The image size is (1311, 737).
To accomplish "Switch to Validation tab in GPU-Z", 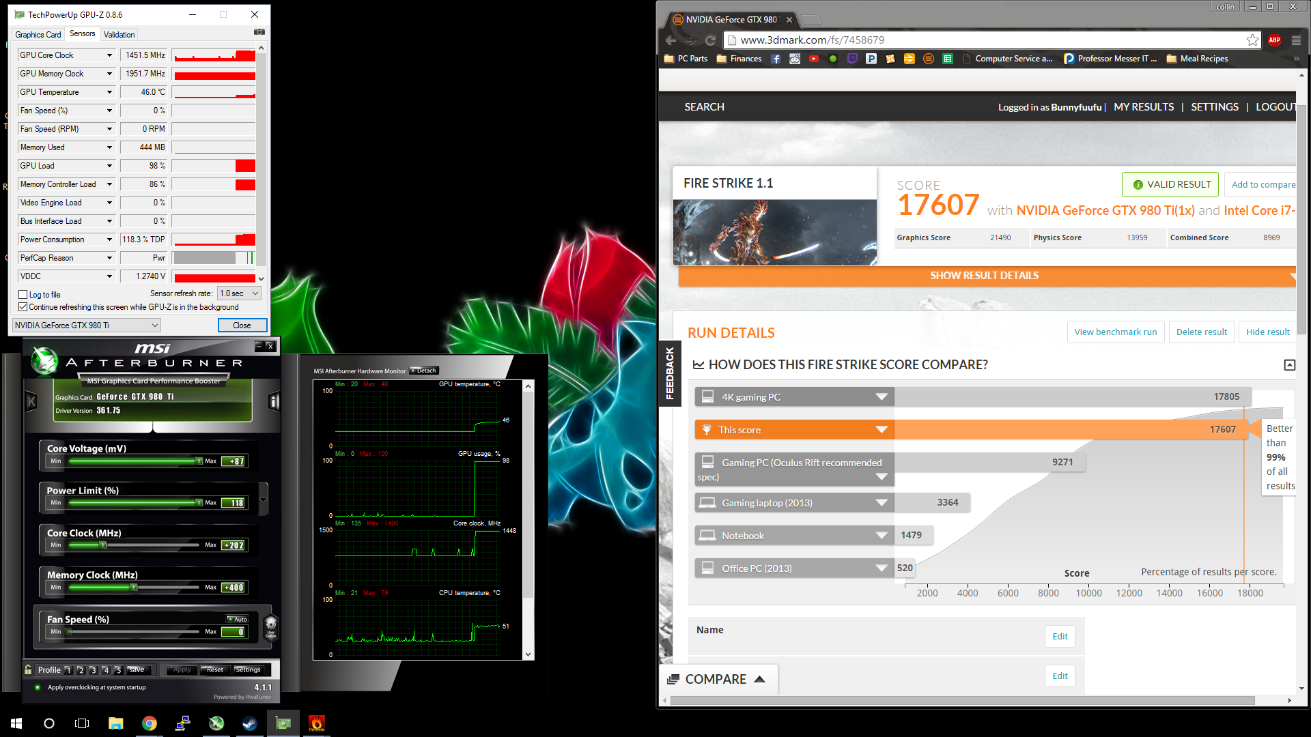I will click(x=119, y=35).
